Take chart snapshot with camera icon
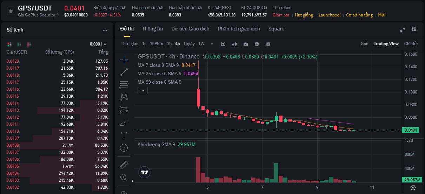This screenshot has height=194, width=425. coord(246,44)
